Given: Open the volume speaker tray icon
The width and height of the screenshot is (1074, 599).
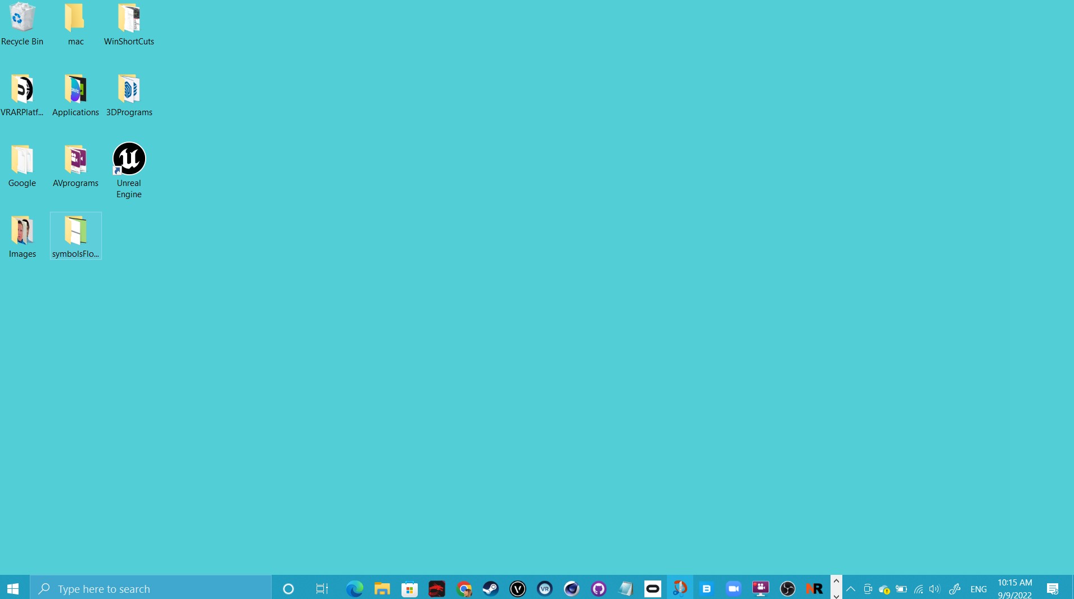Looking at the screenshot, I should coord(935,589).
